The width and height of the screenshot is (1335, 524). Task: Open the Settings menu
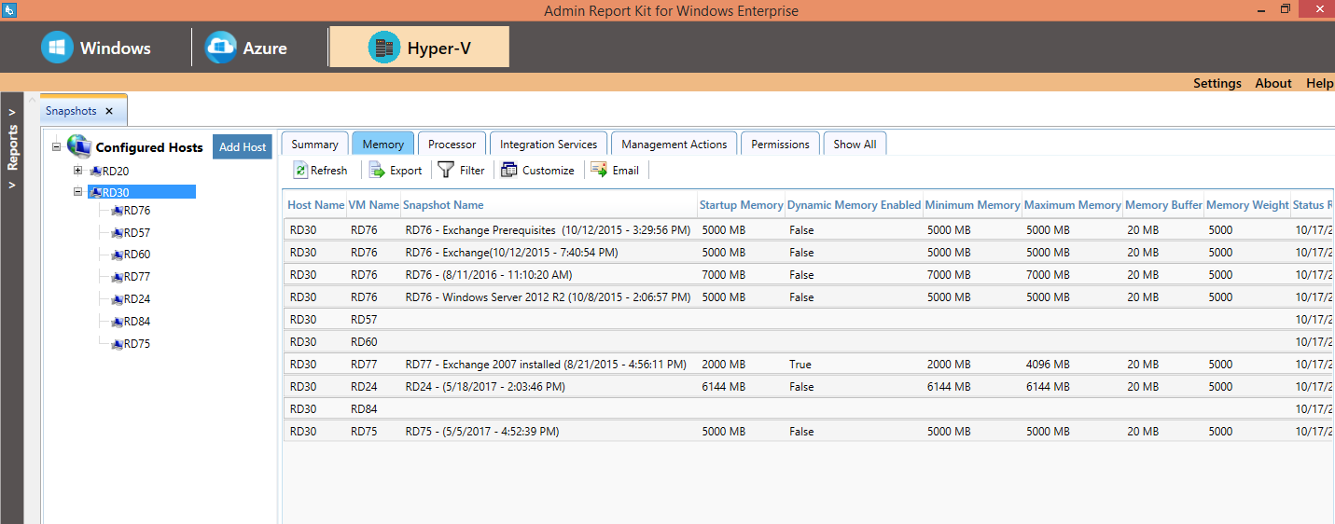coord(1217,83)
